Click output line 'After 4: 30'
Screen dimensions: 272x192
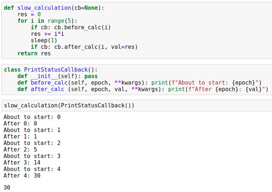pos(22,175)
